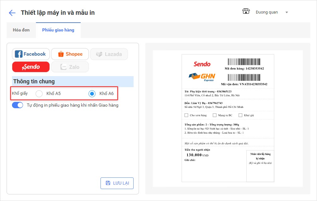Open the Duong quan store dropdown arrow
317x201 pixels.
[287, 12]
